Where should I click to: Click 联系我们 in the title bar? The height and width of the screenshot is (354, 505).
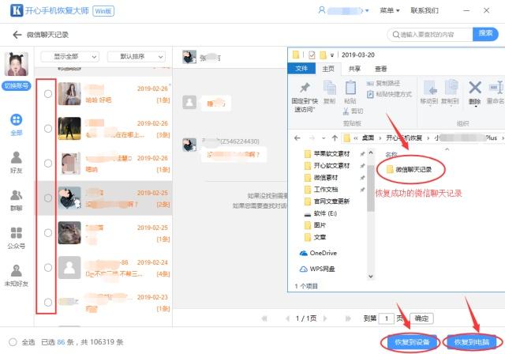[x=425, y=10]
